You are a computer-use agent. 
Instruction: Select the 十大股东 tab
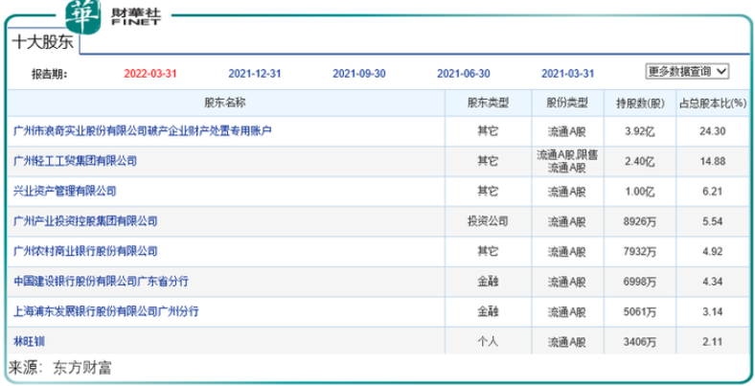click(43, 42)
